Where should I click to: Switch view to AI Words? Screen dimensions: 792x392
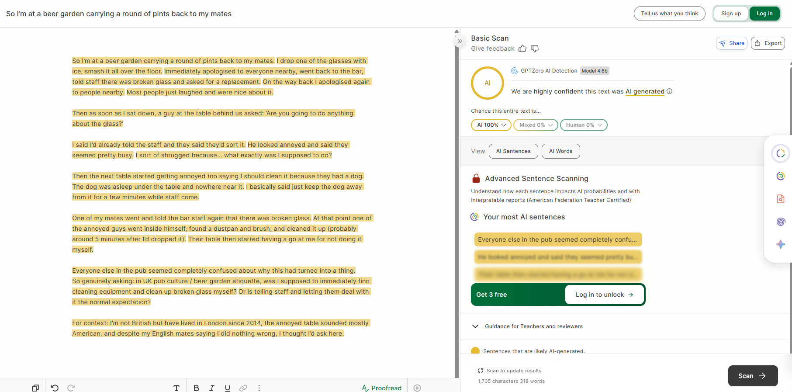pyautogui.click(x=560, y=151)
